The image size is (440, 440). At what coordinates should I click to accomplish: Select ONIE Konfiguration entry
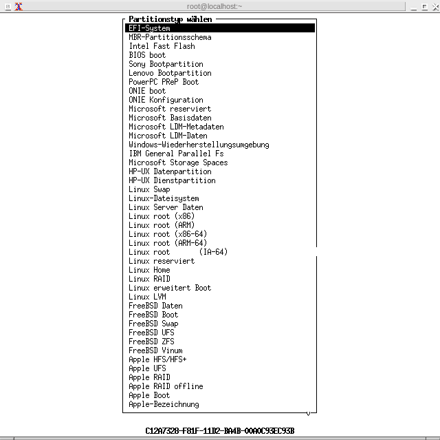click(166, 100)
